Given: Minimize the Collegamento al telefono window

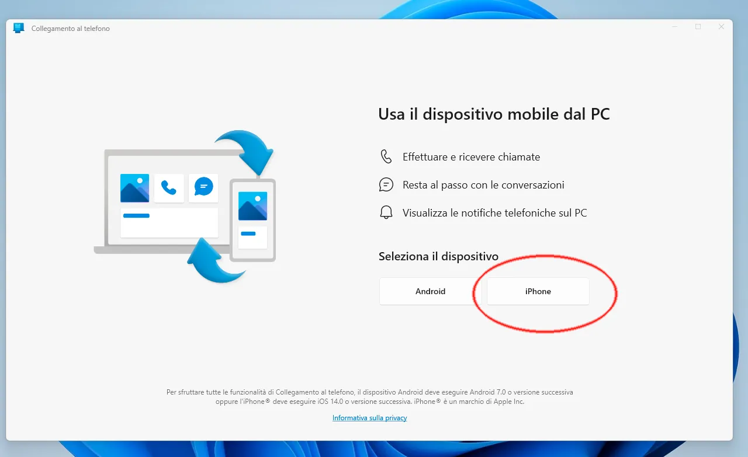Looking at the screenshot, I should [674, 27].
